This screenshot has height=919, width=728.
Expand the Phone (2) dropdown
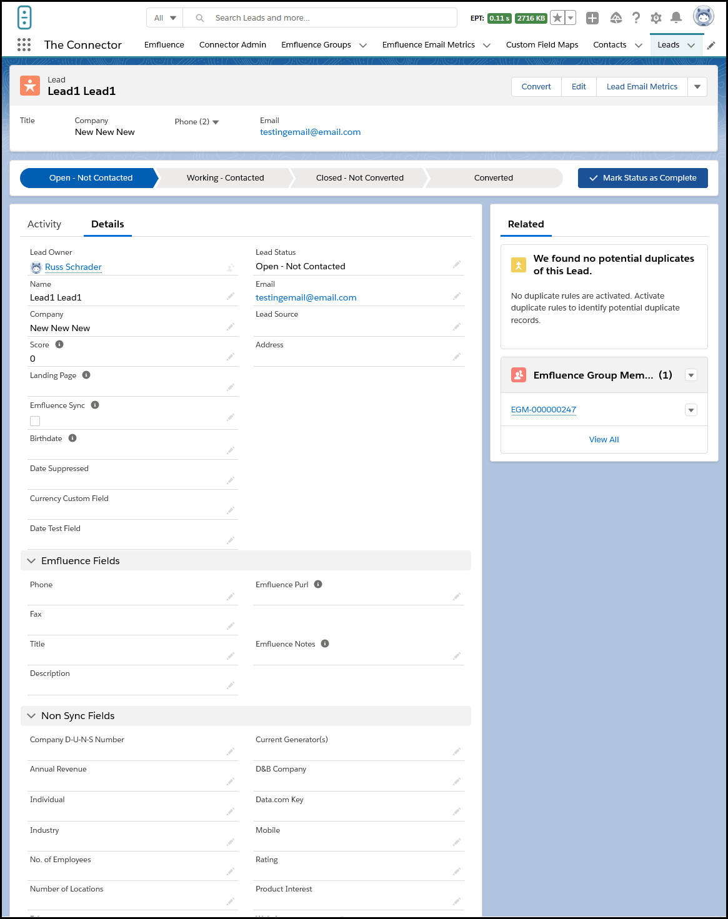pos(216,122)
